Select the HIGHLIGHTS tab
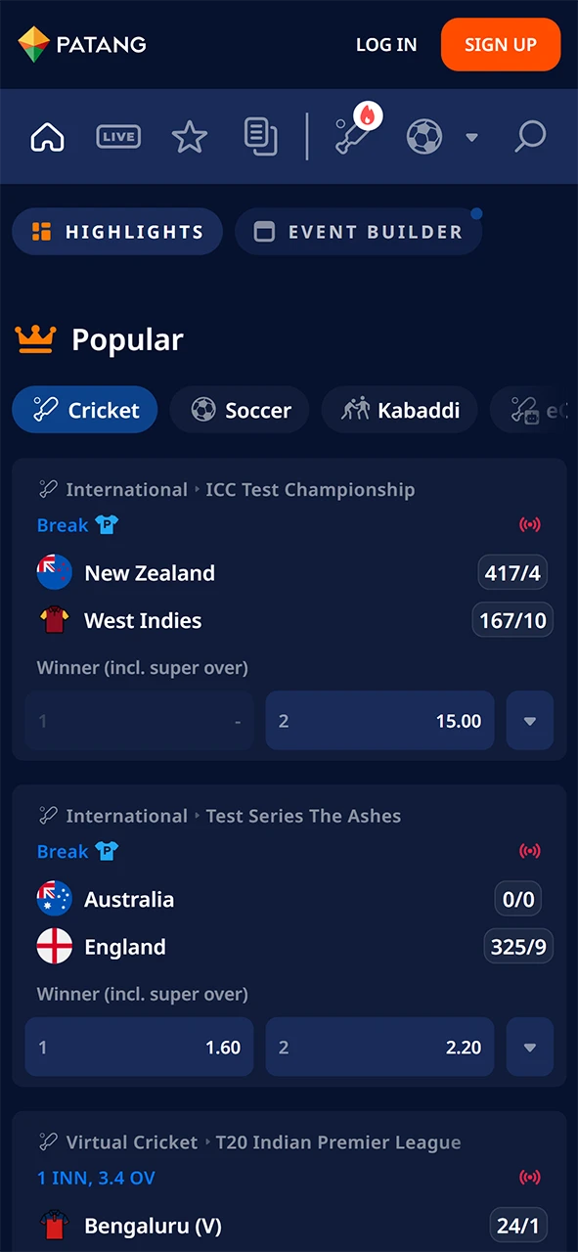The image size is (578, 1252). (x=116, y=232)
